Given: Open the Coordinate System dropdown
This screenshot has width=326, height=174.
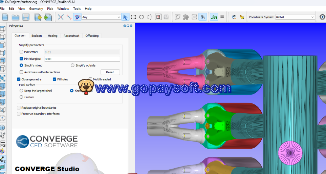Looking at the screenshot, I should point(295,17).
